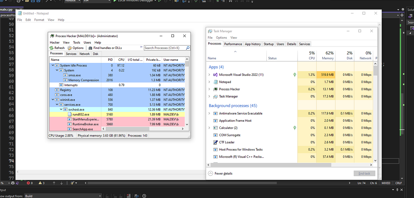This screenshot has height=198, width=414.
Task: Click the End task button
Action: (x=364, y=173)
